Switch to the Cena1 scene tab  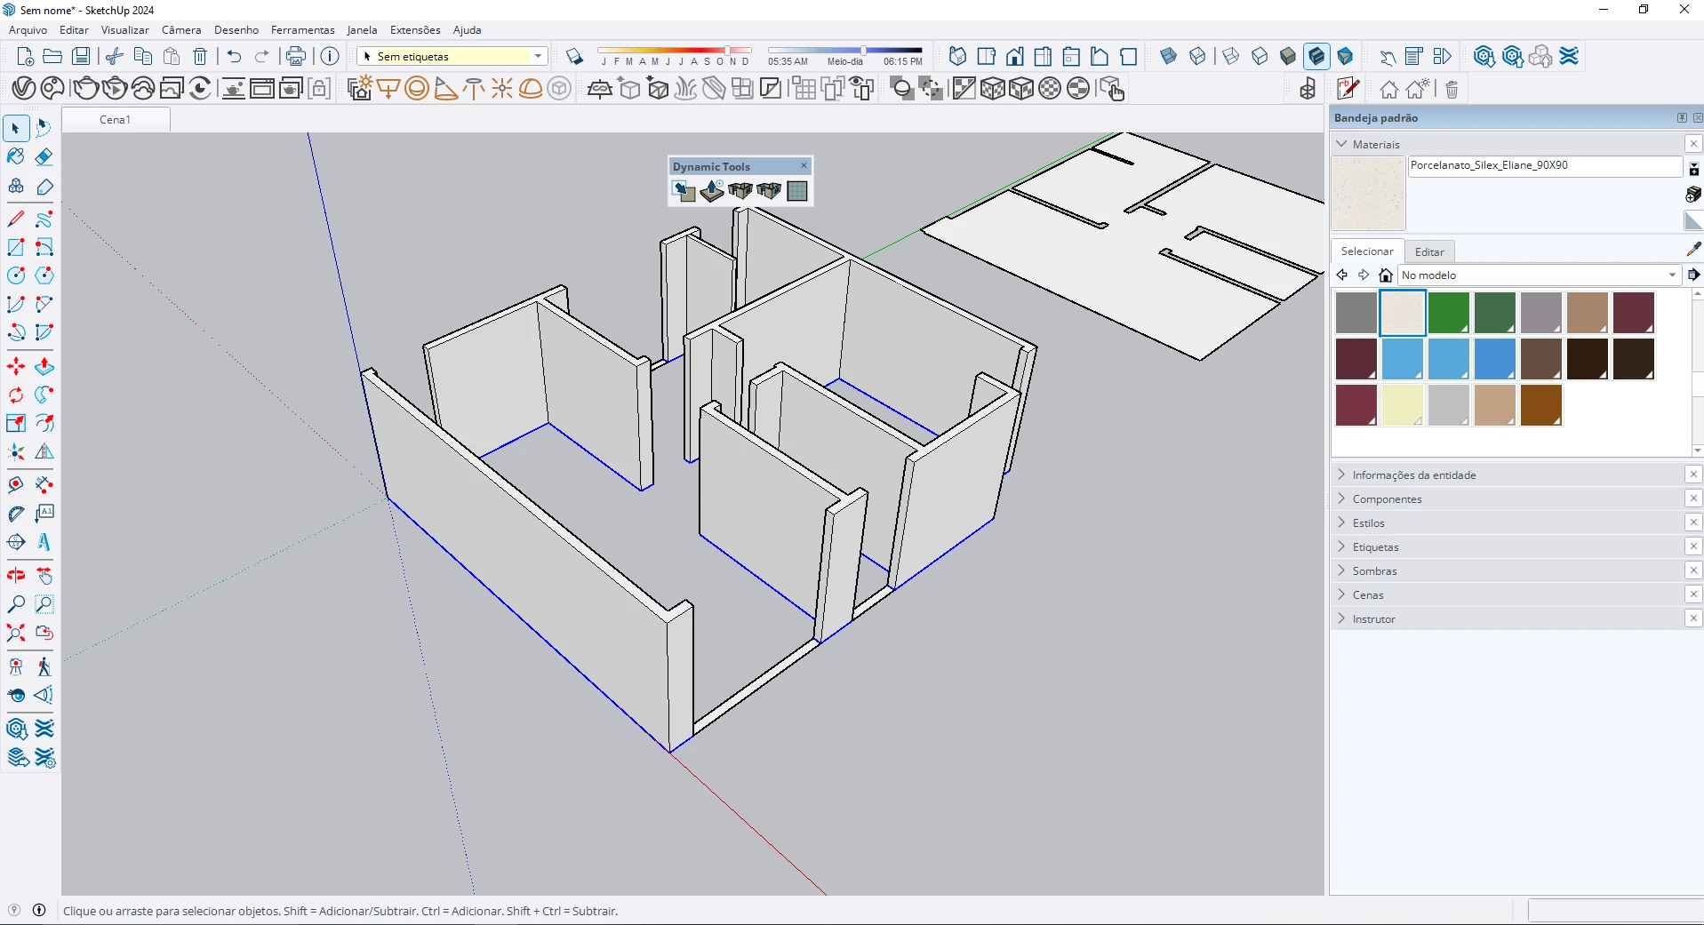116,120
